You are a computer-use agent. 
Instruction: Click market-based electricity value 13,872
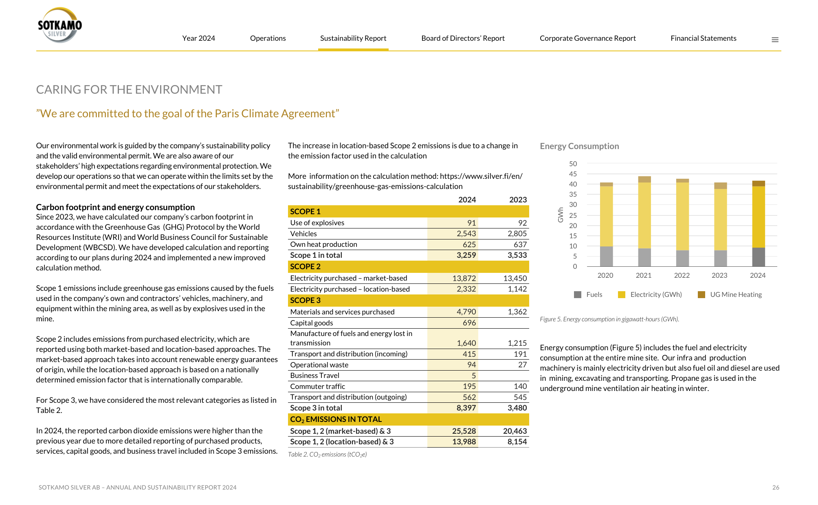[x=464, y=278]
